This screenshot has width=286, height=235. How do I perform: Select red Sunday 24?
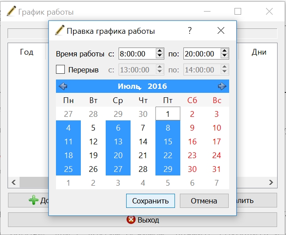coord(217,155)
